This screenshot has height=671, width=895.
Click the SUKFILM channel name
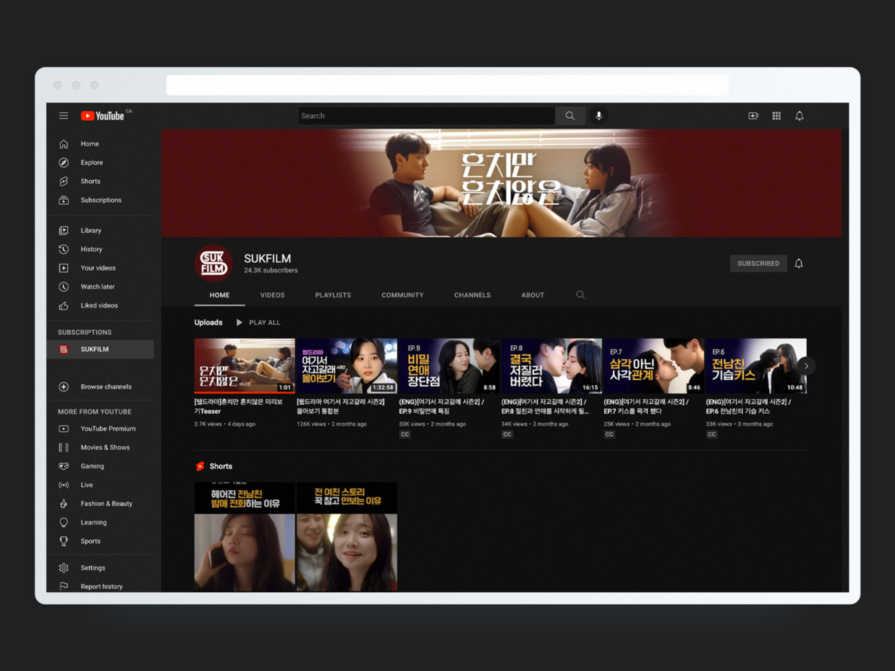(267, 258)
